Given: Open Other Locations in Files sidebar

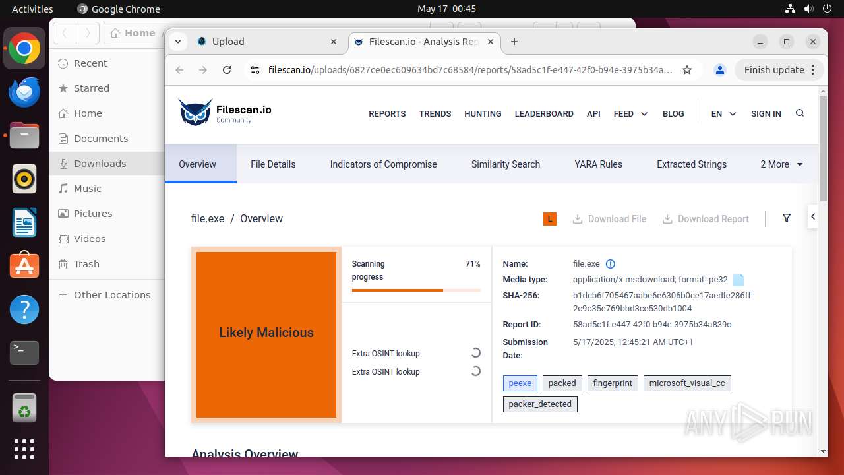Looking at the screenshot, I should (x=106, y=295).
